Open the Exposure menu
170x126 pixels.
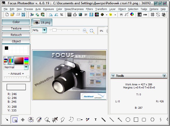tap(49, 9)
